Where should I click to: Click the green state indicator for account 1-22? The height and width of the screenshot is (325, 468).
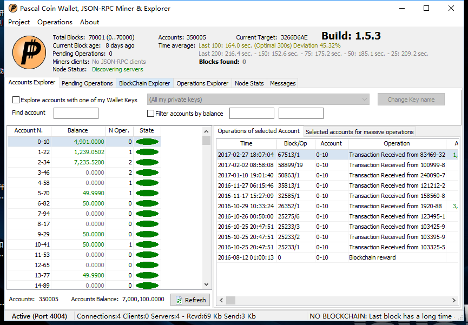pos(147,152)
